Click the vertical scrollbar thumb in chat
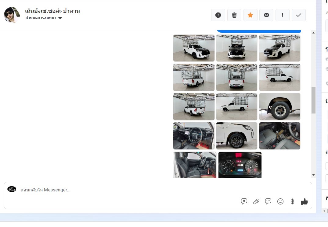 pos(313,100)
